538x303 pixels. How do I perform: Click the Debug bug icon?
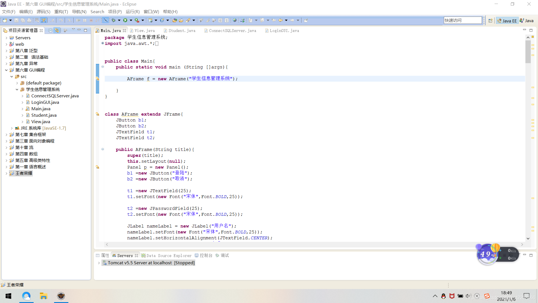click(113, 20)
